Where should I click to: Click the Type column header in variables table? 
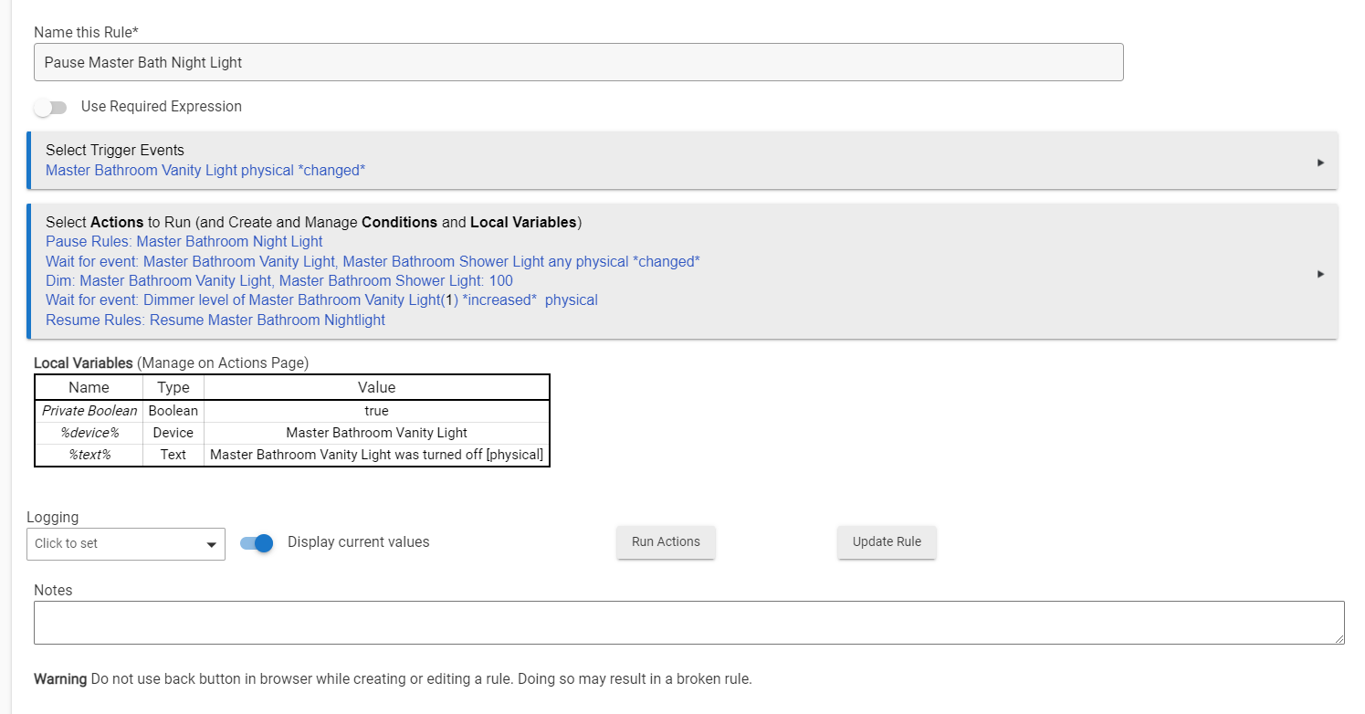(x=173, y=388)
